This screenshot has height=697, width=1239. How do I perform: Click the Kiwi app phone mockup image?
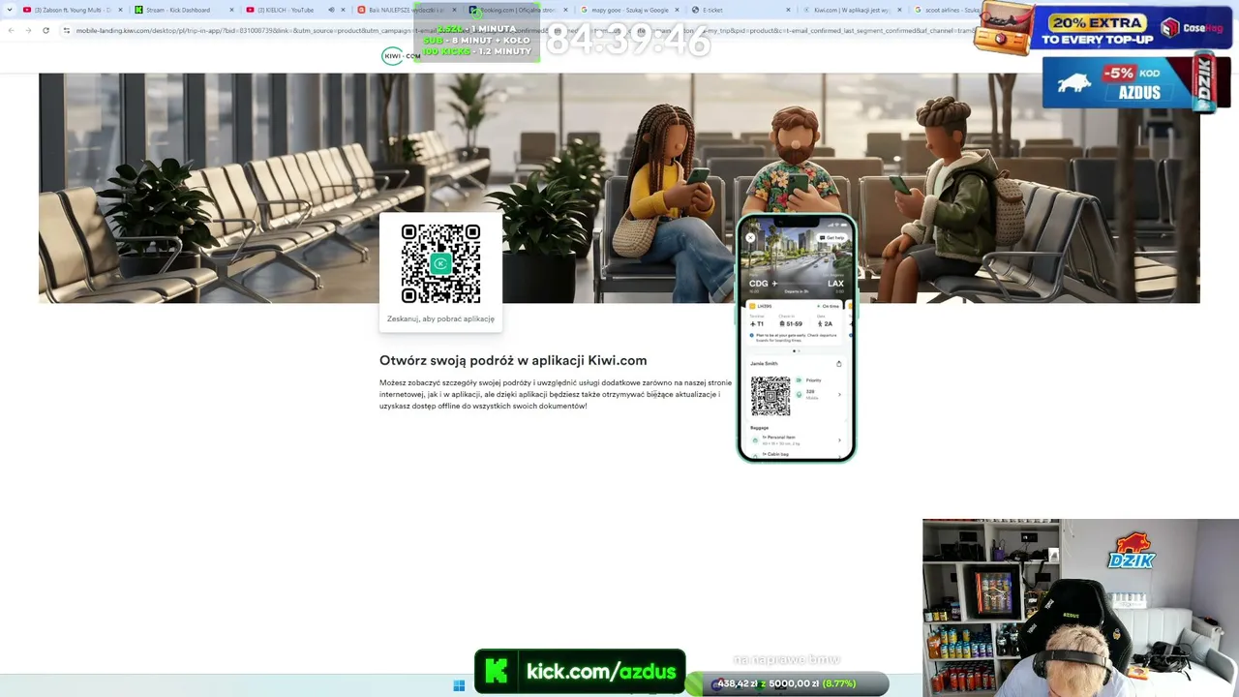point(796,338)
